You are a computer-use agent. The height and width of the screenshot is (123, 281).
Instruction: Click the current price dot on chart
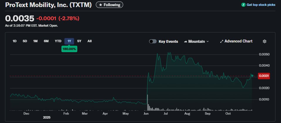pyautogui.click(x=252, y=76)
